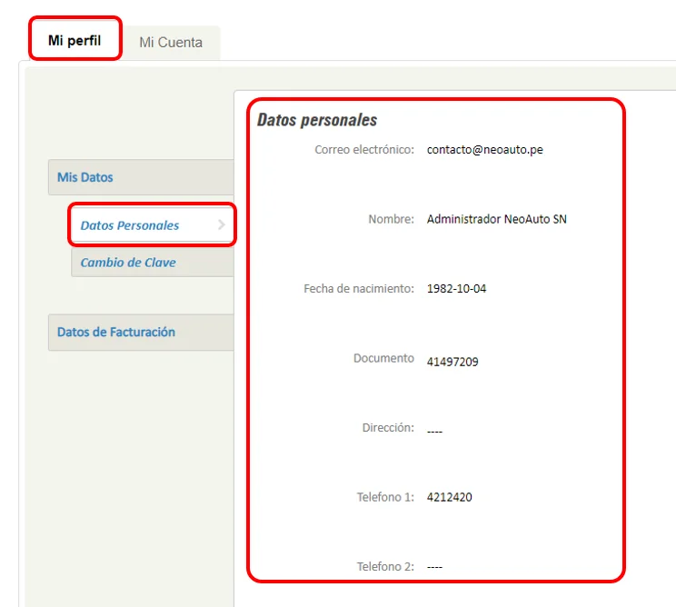This screenshot has width=676, height=607.
Task: Click the Nombre label
Action: coord(391,219)
